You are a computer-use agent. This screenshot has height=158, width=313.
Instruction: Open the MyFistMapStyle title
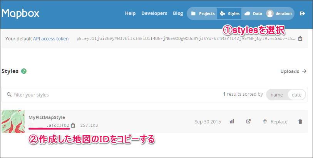[x=47, y=117]
